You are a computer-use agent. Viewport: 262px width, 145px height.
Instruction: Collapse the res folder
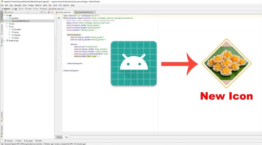pyautogui.click(x=7, y=27)
